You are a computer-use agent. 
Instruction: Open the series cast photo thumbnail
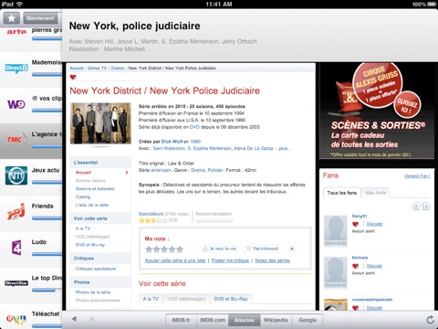[100, 123]
